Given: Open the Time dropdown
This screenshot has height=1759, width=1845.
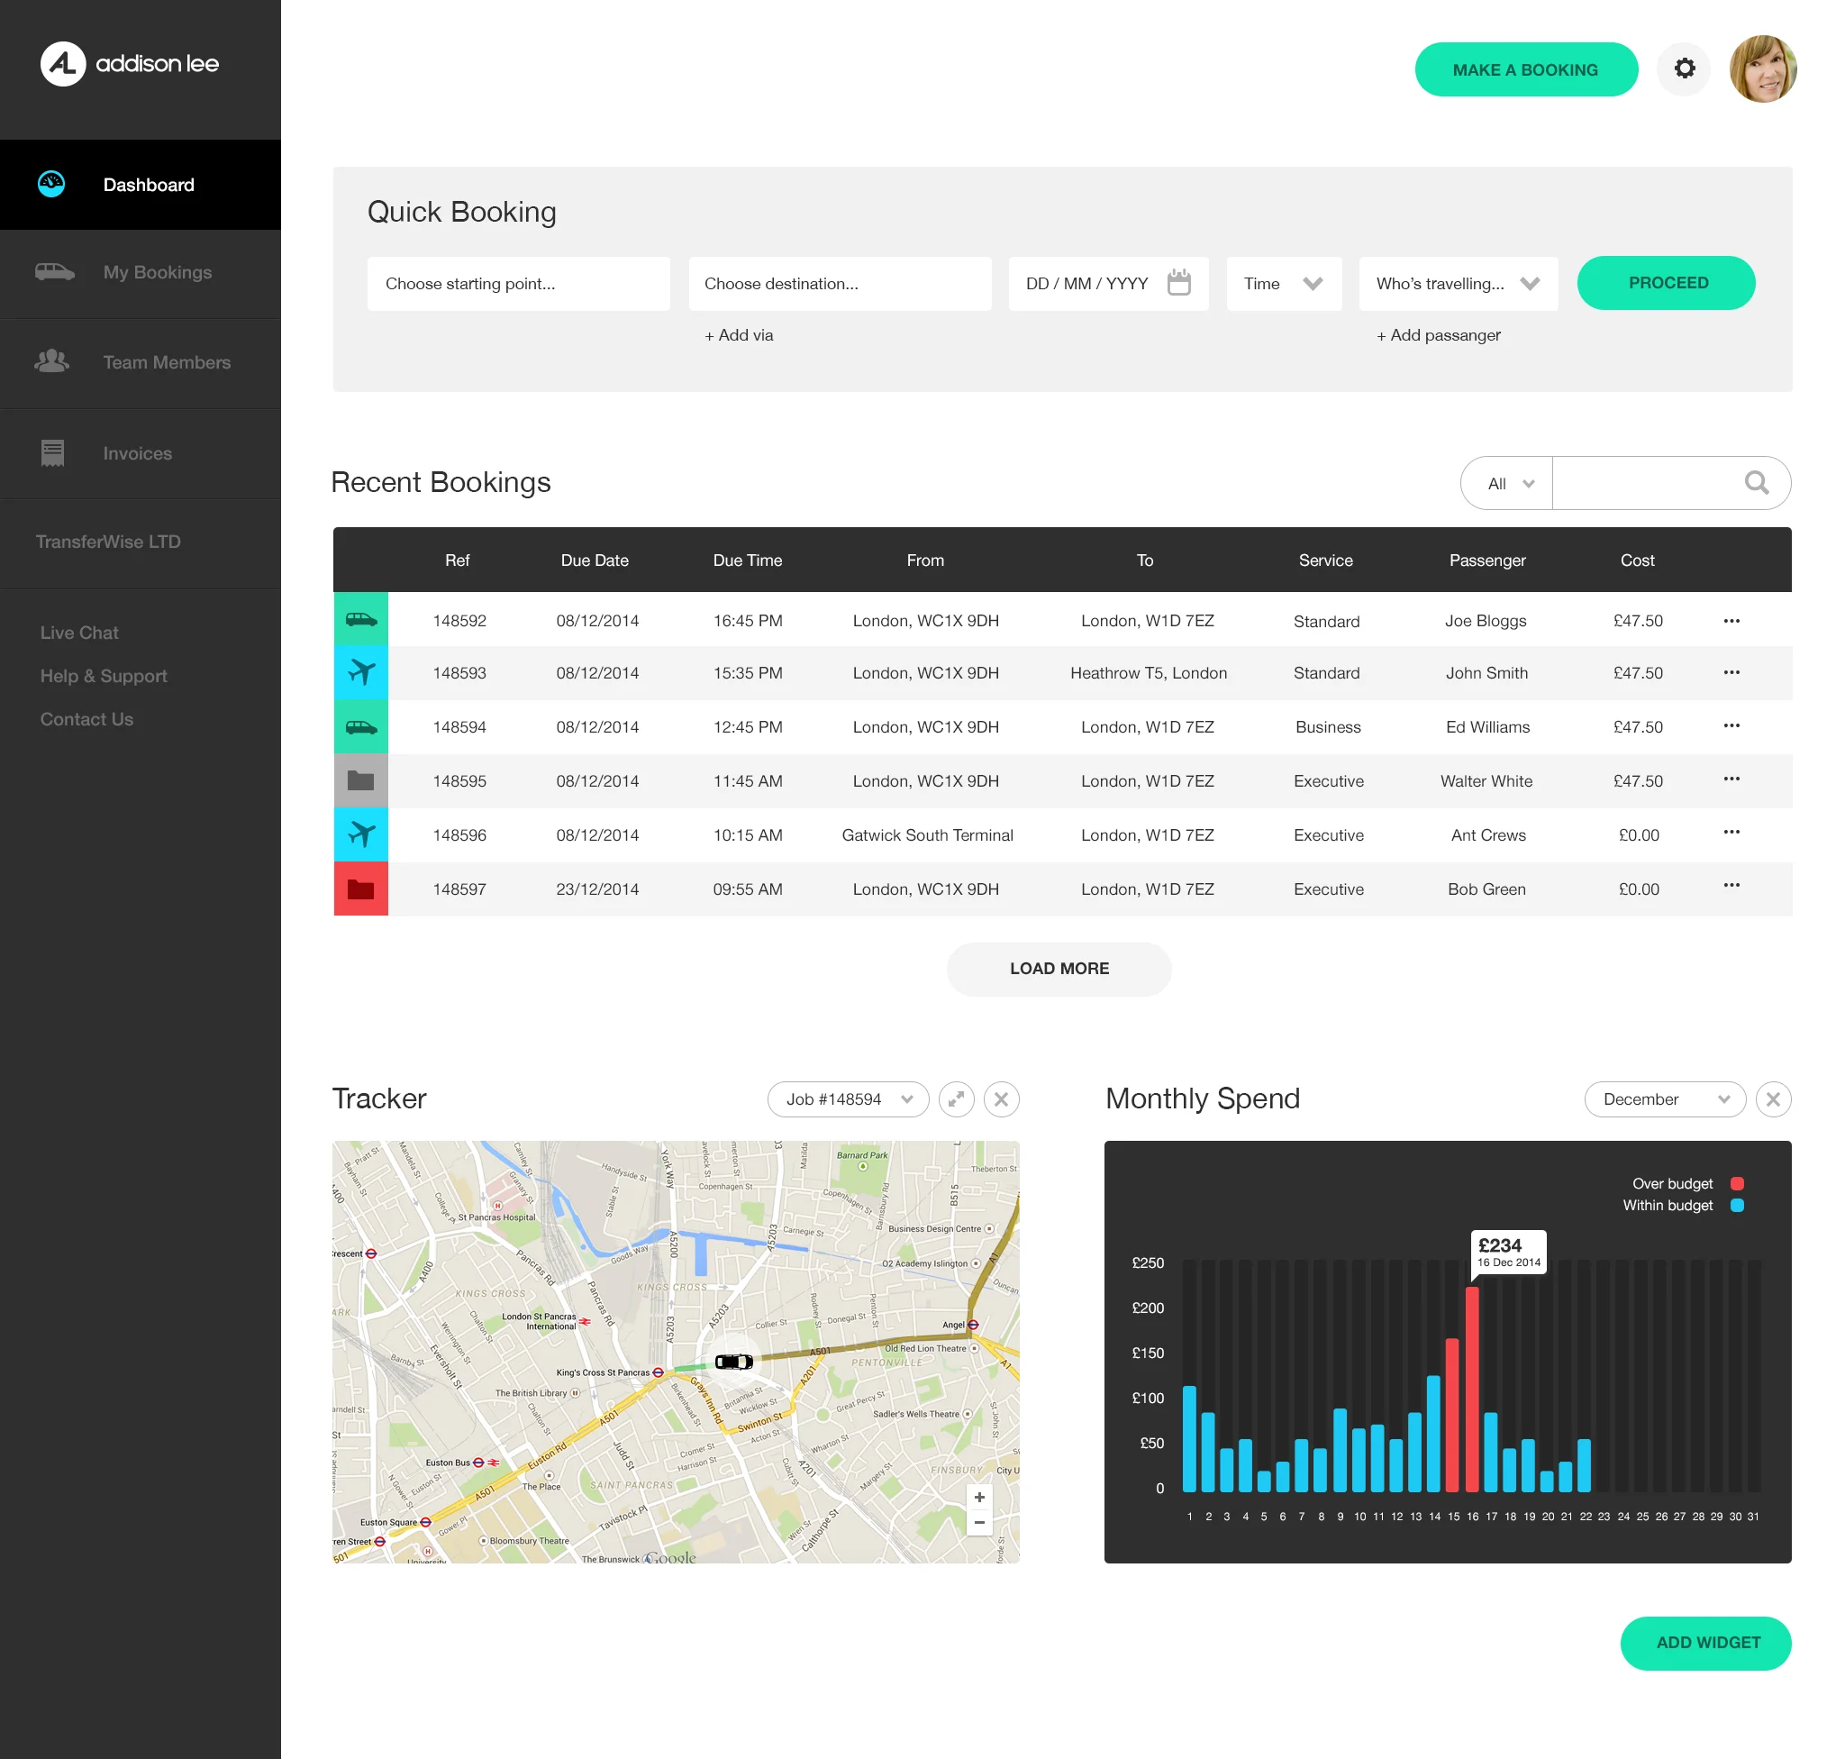Looking at the screenshot, I should (1284, 283).
